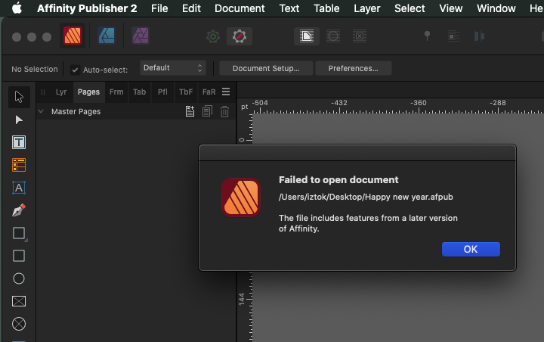The height and width of the screenshot is (342, 544).
Task: Toggle the Auto-select checkbox
Action: coord(75,70)
